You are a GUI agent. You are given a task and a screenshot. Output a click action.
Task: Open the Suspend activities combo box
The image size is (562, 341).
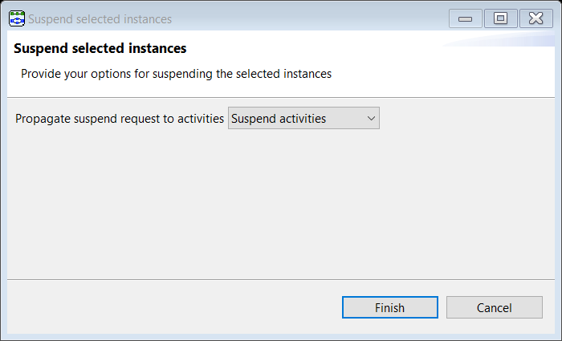(303, 118)
